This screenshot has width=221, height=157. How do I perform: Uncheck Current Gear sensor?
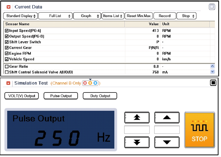[x=7, y=48]
